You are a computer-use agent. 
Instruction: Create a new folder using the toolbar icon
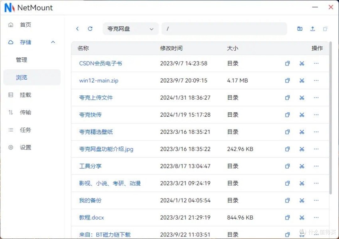(300, 29)
